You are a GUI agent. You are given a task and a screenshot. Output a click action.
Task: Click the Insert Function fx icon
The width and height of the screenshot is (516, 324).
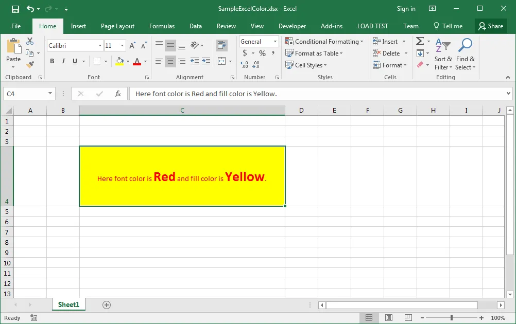[118, 94]
